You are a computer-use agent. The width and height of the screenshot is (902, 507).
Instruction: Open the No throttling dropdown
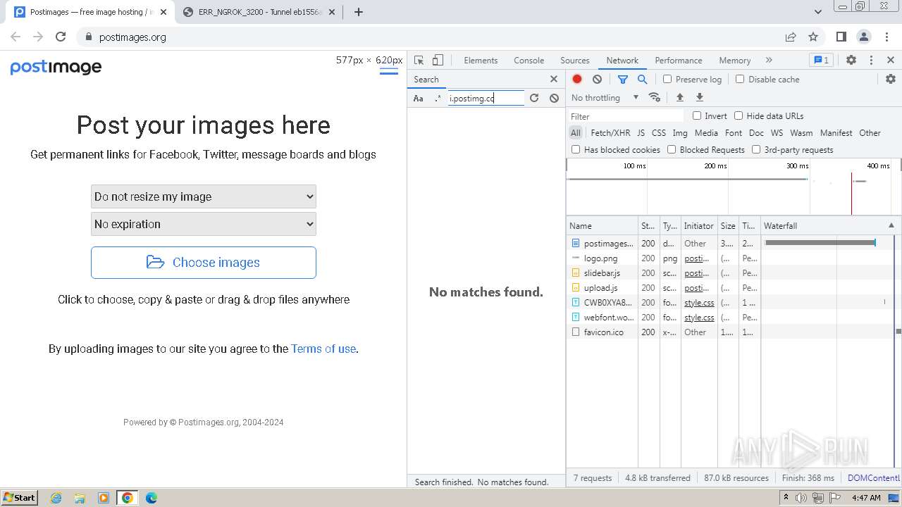605,98
